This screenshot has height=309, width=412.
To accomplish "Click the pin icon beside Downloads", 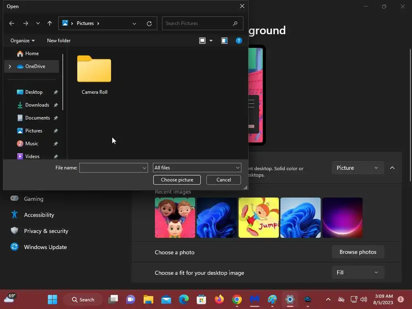I will tap(56, 105).
